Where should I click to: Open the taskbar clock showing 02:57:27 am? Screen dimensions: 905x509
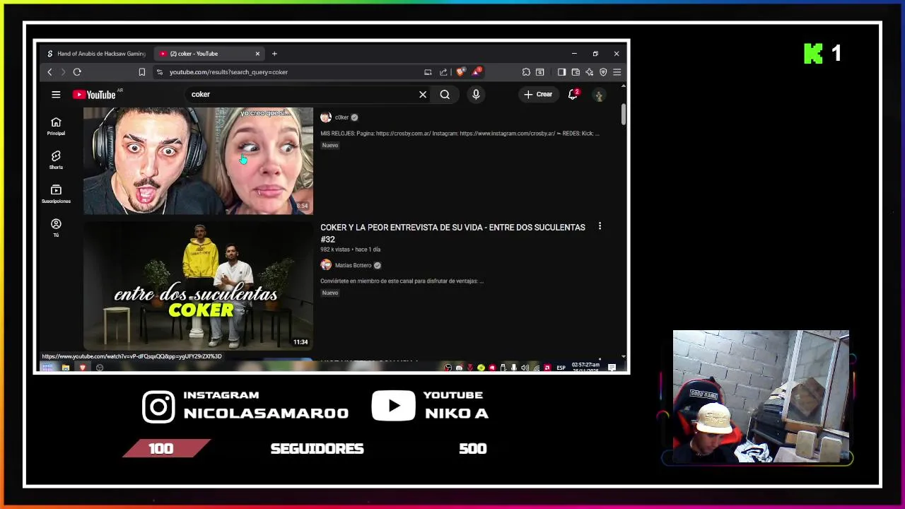point(586,368)
